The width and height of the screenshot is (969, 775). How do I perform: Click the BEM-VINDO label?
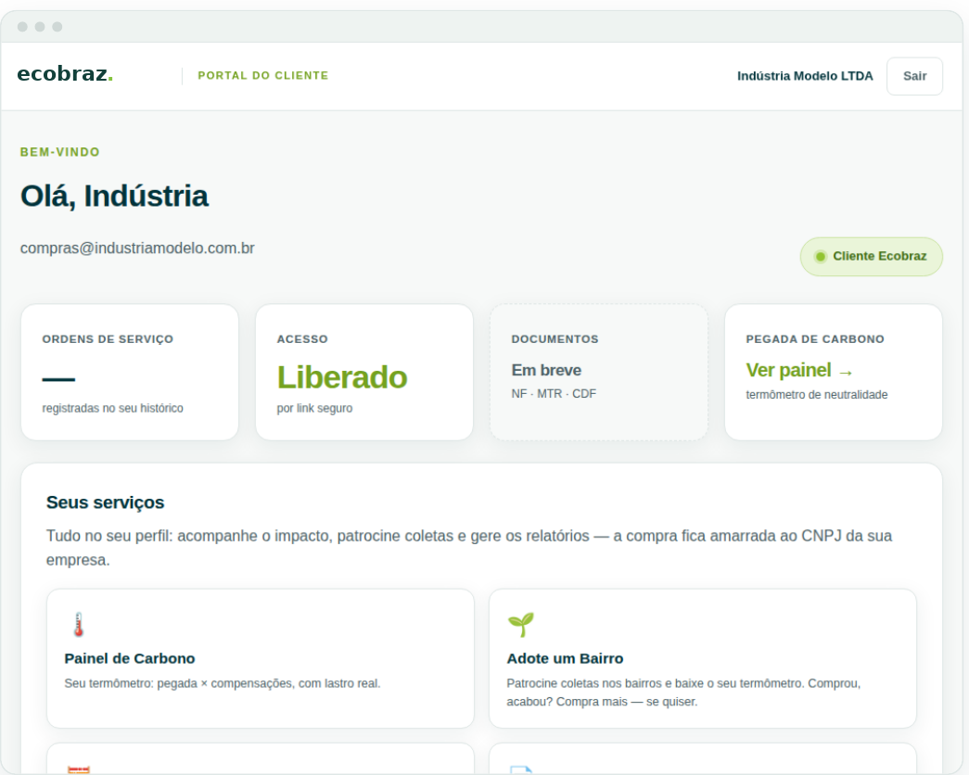(x=60, y=152)
